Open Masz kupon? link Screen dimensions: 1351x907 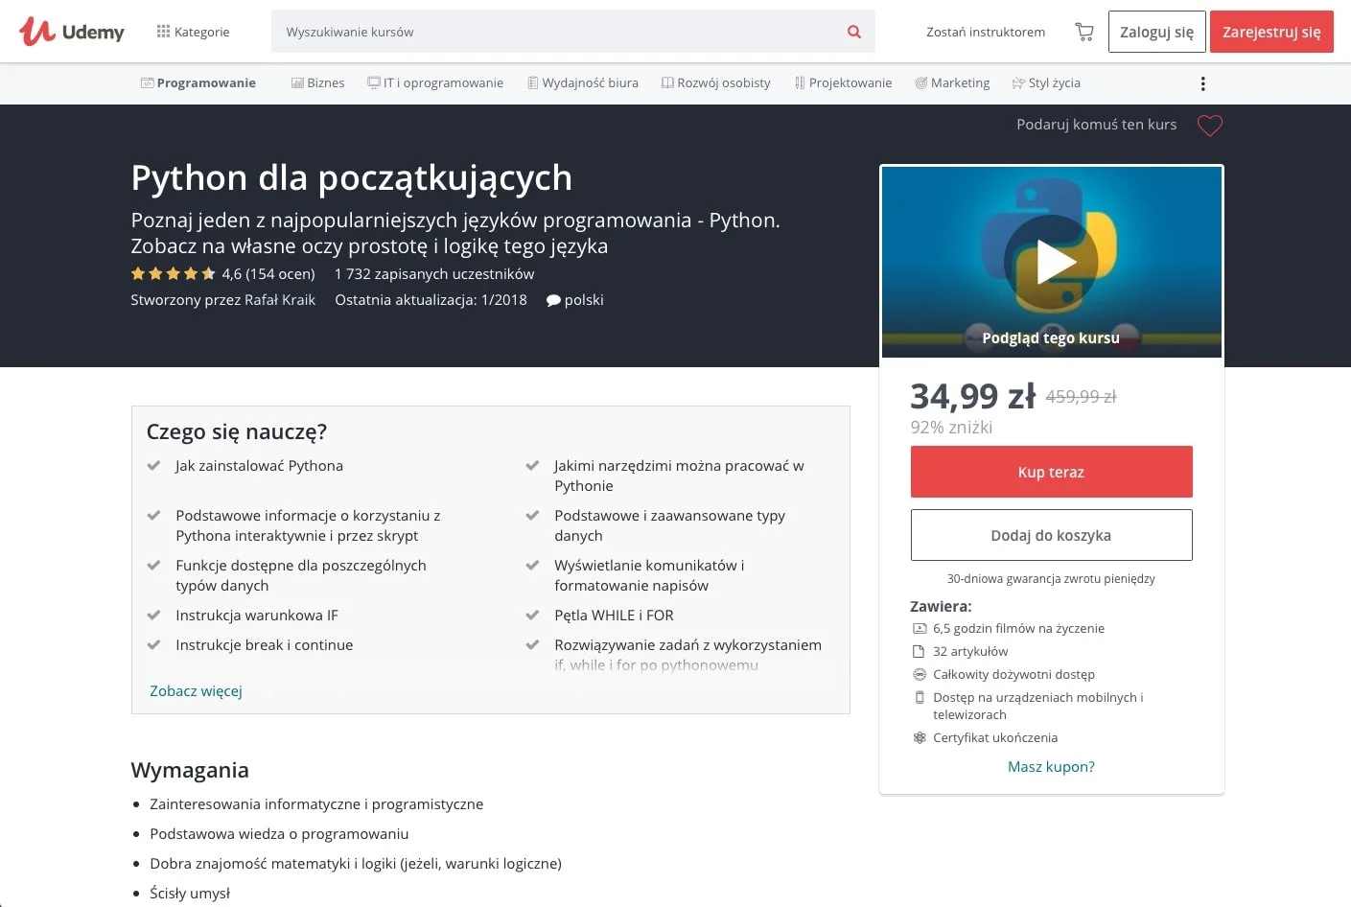coord(1051,767)
